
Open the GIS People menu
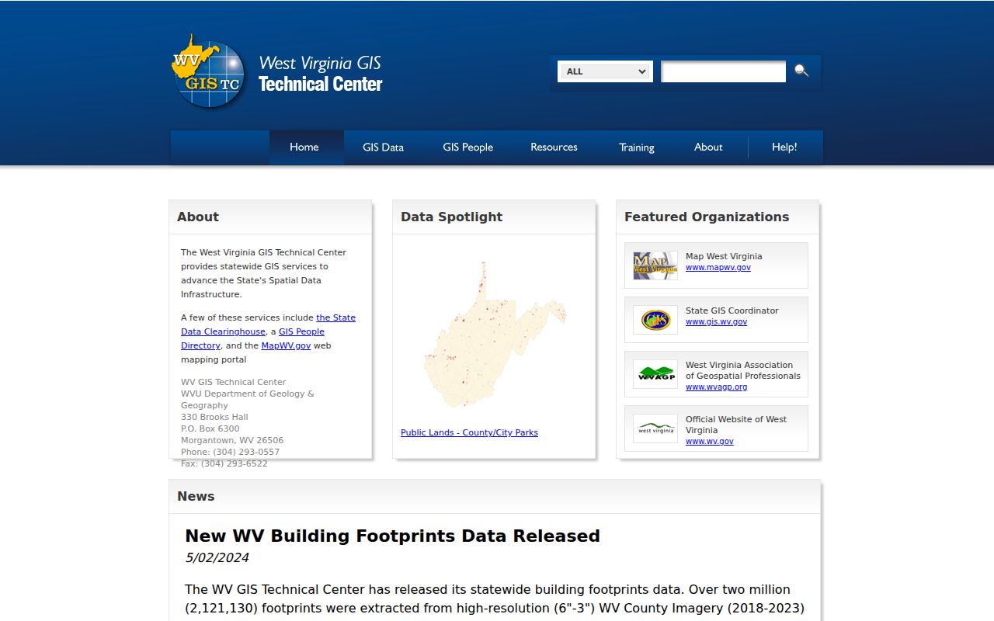[x=467, y=147]
